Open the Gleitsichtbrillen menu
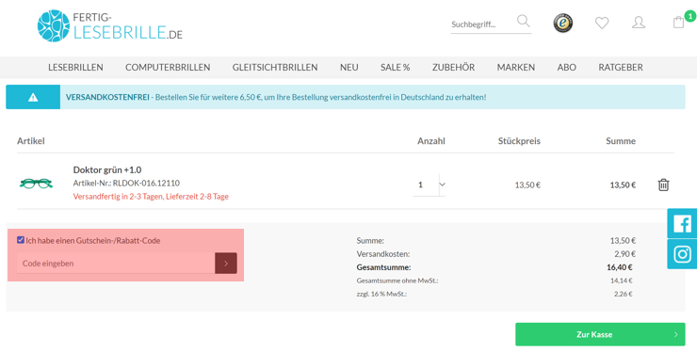 coord(275,68)
